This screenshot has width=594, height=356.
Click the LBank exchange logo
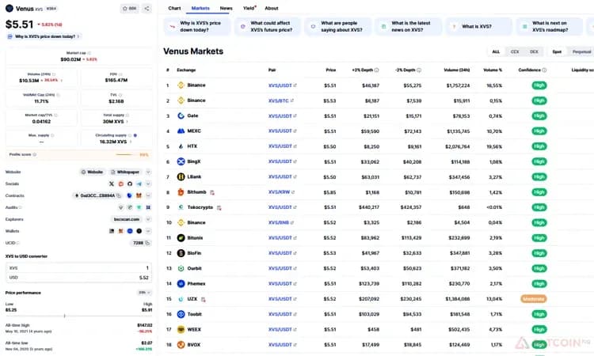[x=181, y=176]
